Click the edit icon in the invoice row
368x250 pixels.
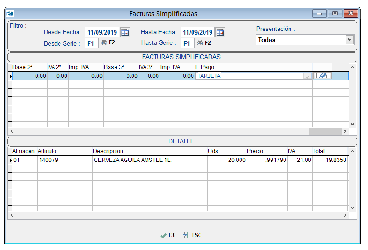323,76
